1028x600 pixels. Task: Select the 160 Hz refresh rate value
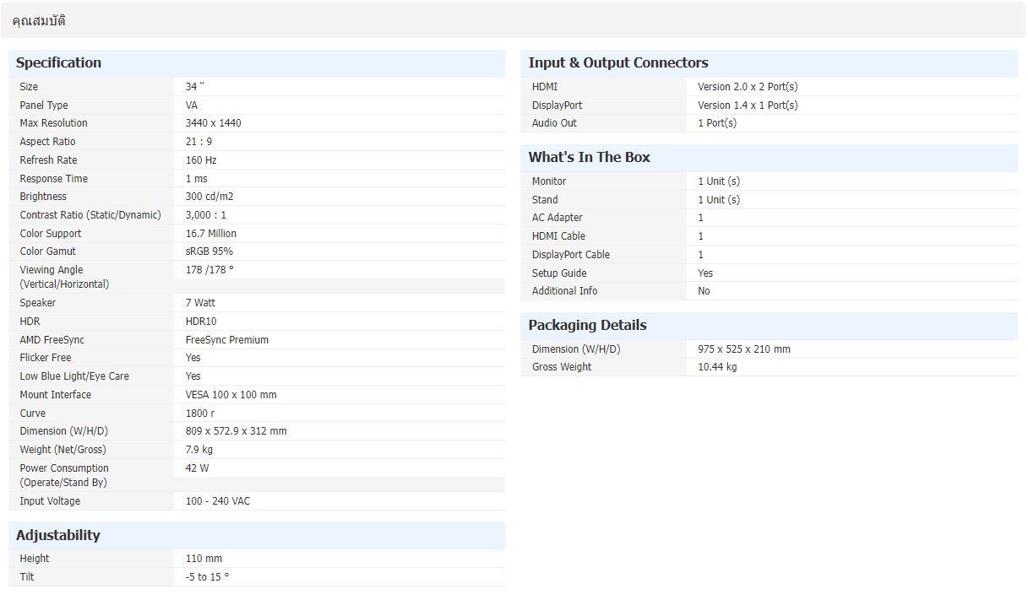click(201, 160)
